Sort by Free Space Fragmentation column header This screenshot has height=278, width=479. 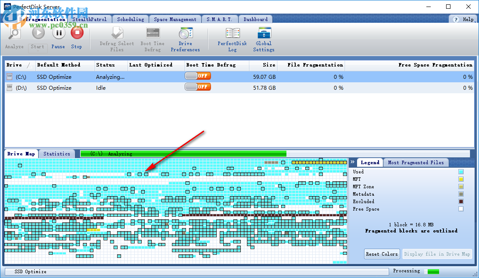click(x=410, y=65)
